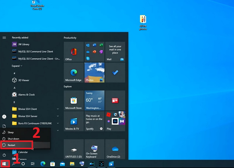This screenshot has height=168, width=234.
Task: Open the Spotify tile
Action: pos(94,121)
